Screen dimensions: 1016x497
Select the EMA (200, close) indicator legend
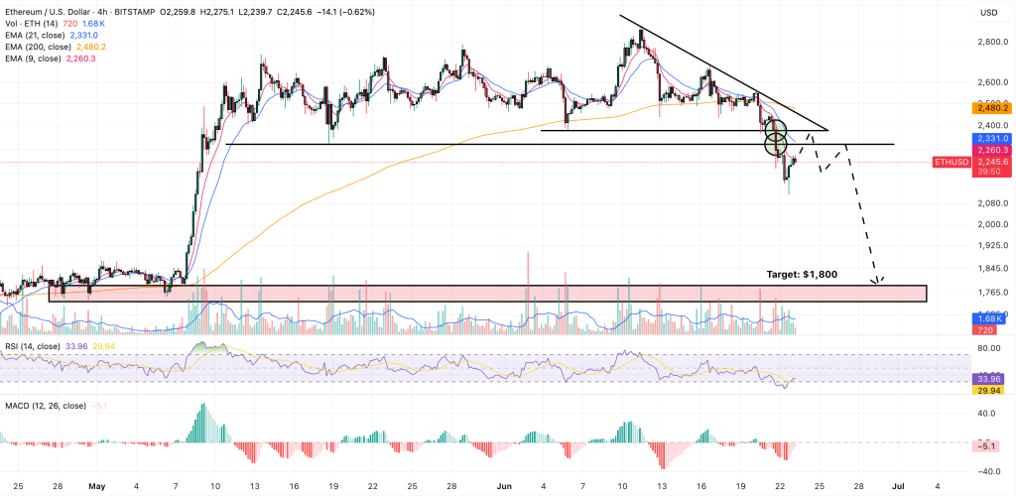(37, 48)
